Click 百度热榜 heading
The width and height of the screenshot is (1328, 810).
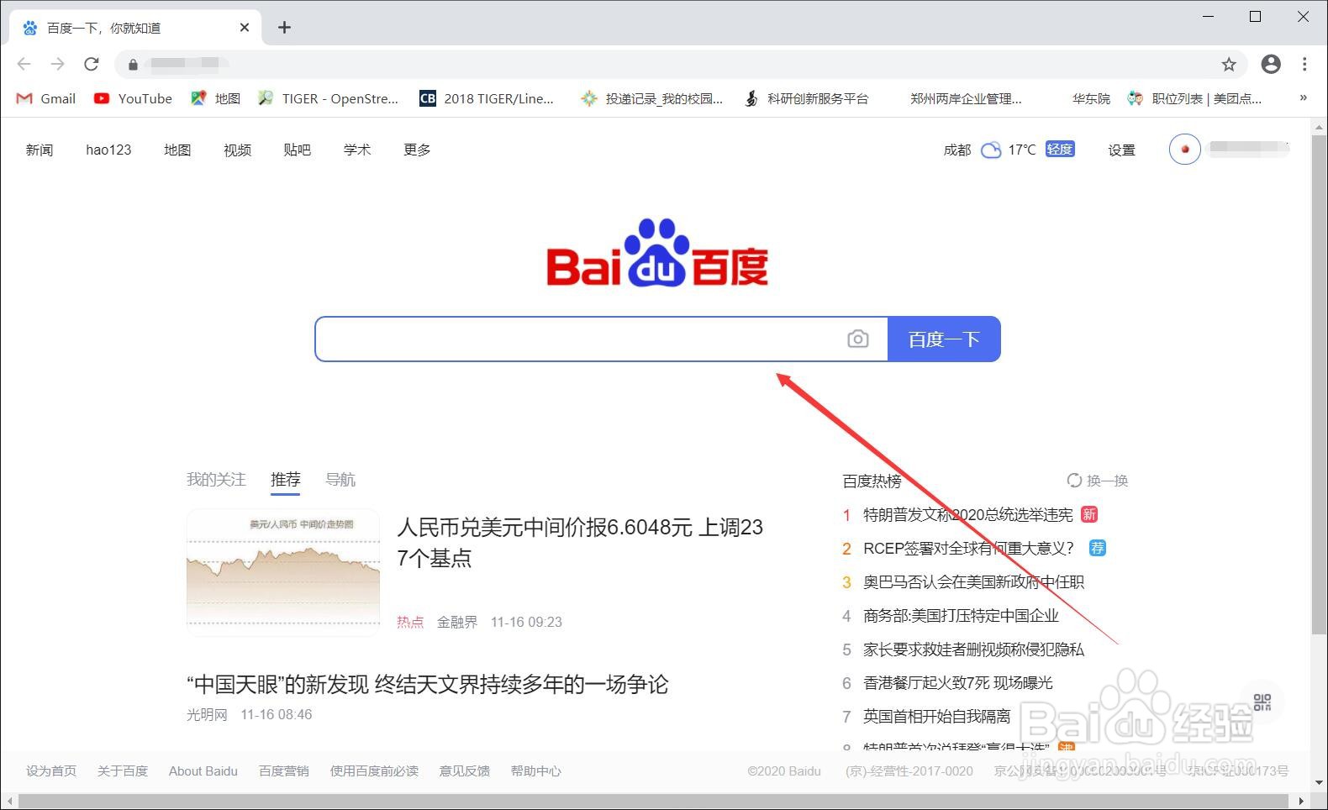tap(872, 481)
